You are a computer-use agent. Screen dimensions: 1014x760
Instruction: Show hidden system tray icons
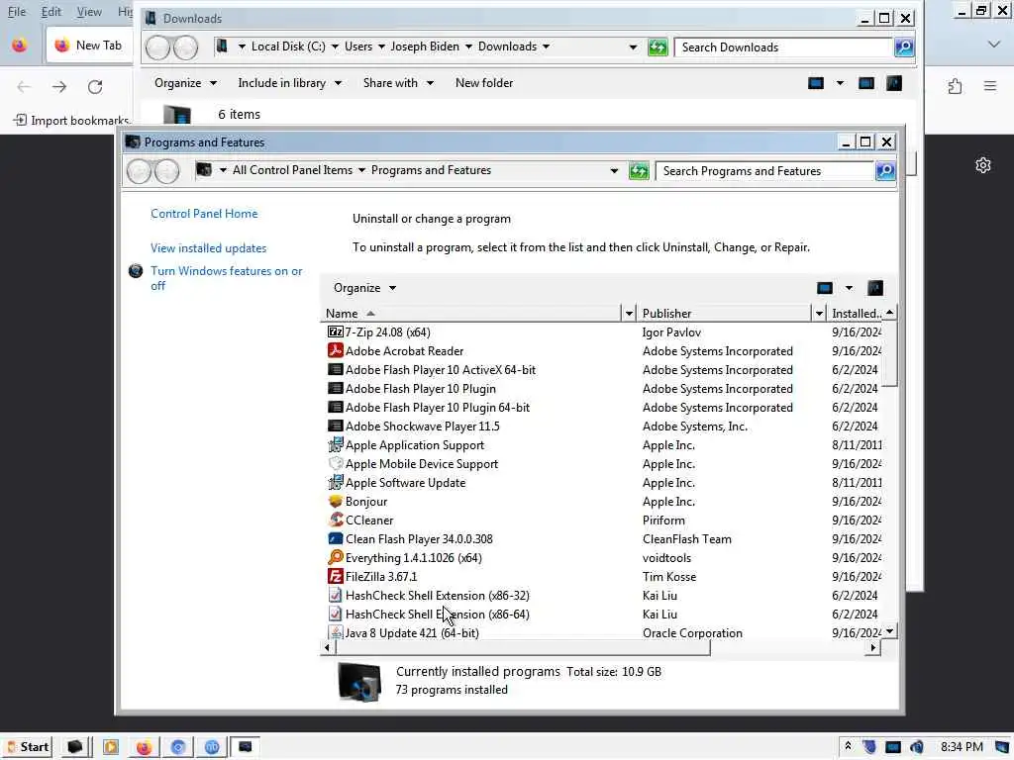click(848, 746)
